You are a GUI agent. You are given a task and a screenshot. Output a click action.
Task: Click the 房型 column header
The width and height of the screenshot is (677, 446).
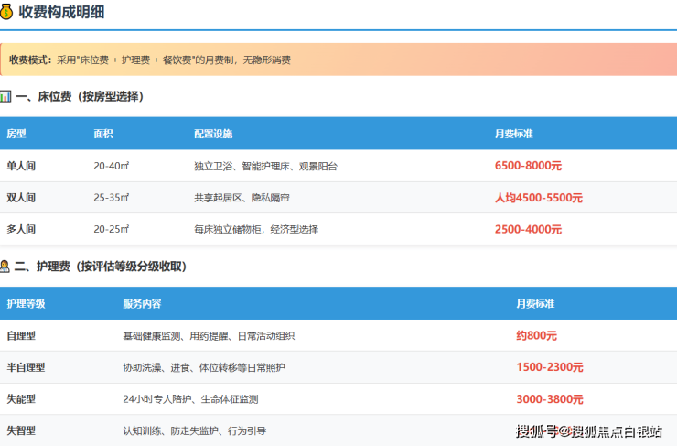point(16,134)
